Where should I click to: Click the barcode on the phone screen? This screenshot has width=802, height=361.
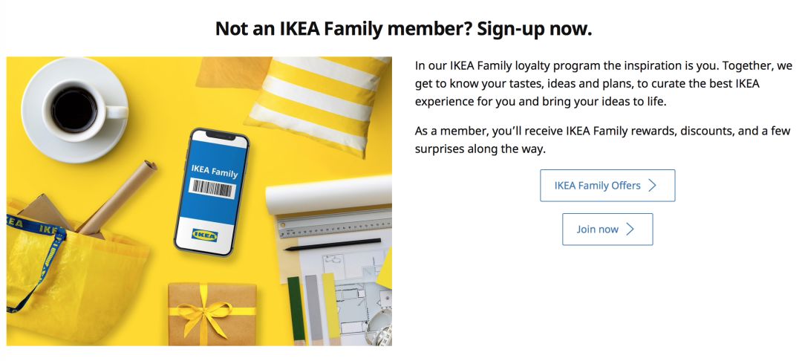212,189
